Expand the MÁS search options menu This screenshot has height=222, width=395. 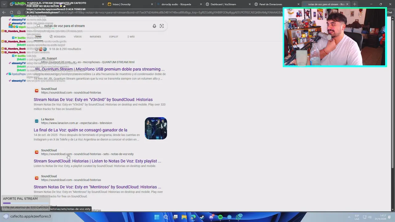click(x=131, y=37)
